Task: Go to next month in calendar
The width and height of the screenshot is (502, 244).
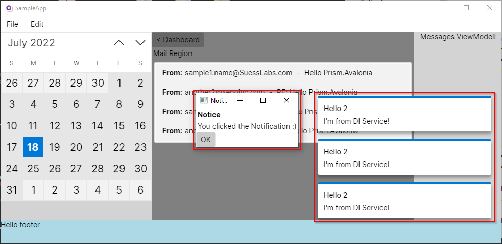Action: point(140,42)
